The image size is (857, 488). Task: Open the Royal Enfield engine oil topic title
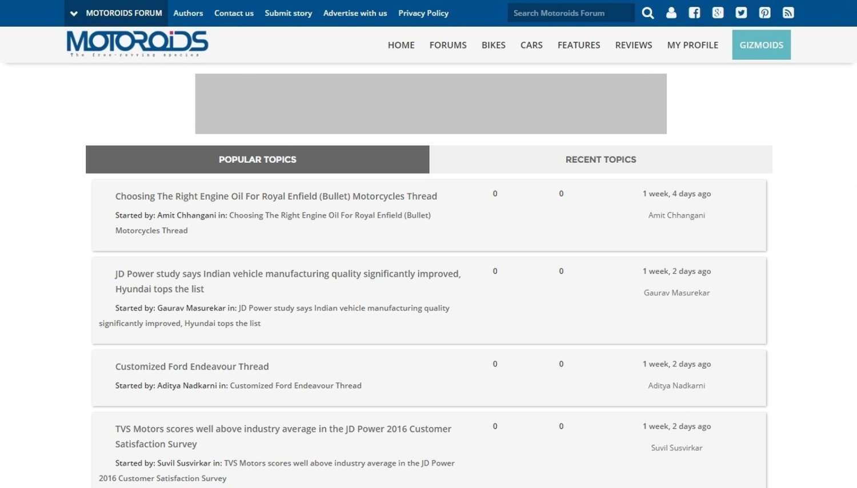click(276, 196)
